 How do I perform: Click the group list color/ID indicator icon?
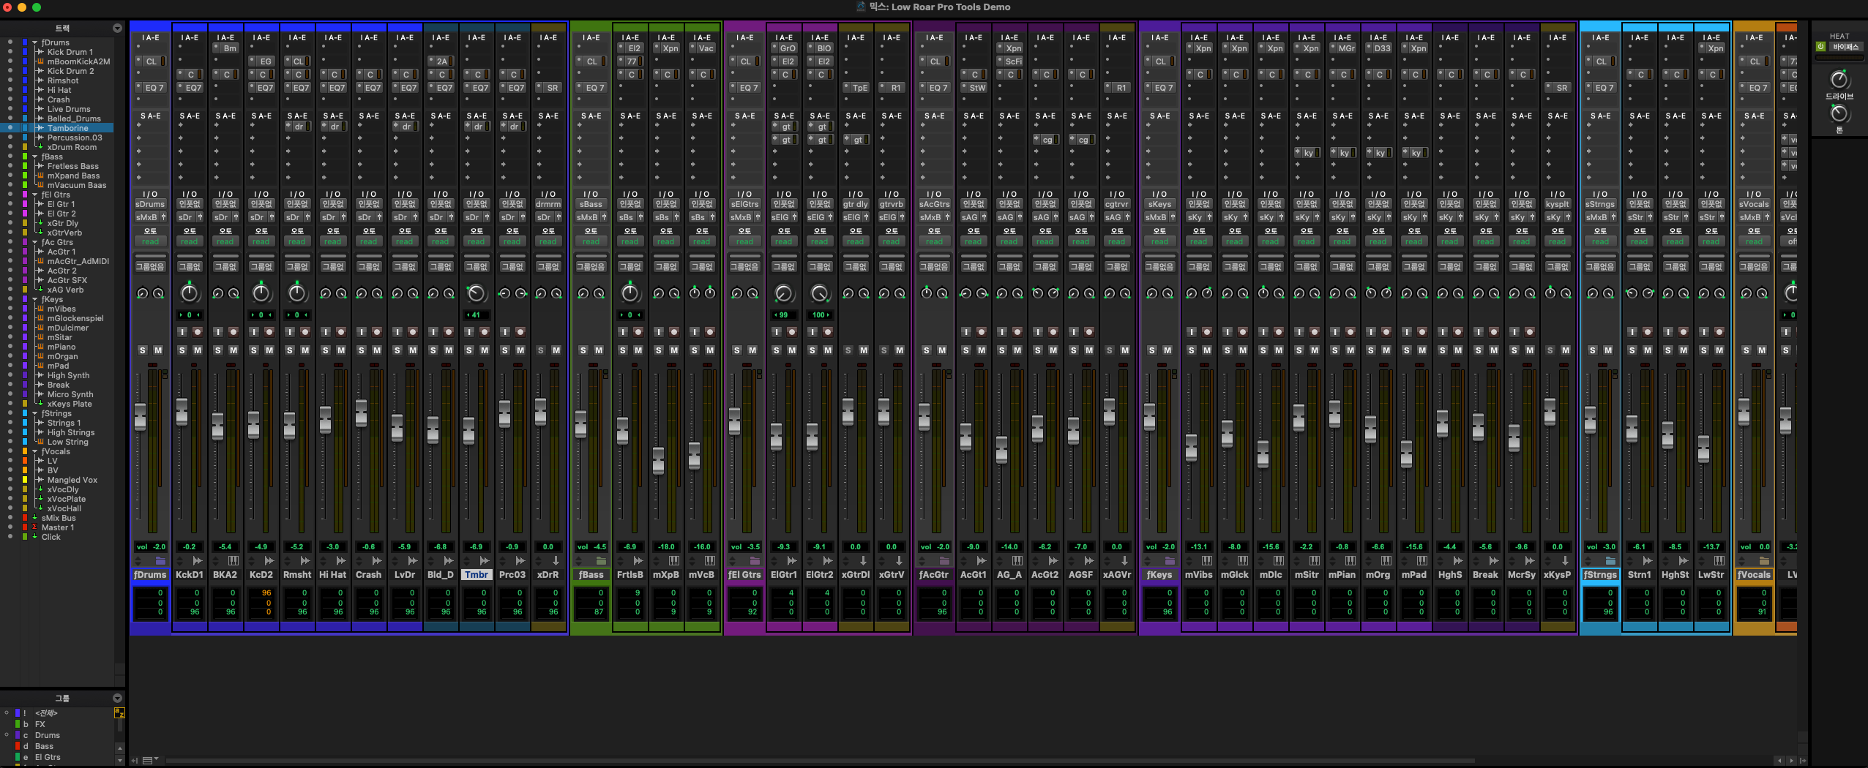coord(119,712)
